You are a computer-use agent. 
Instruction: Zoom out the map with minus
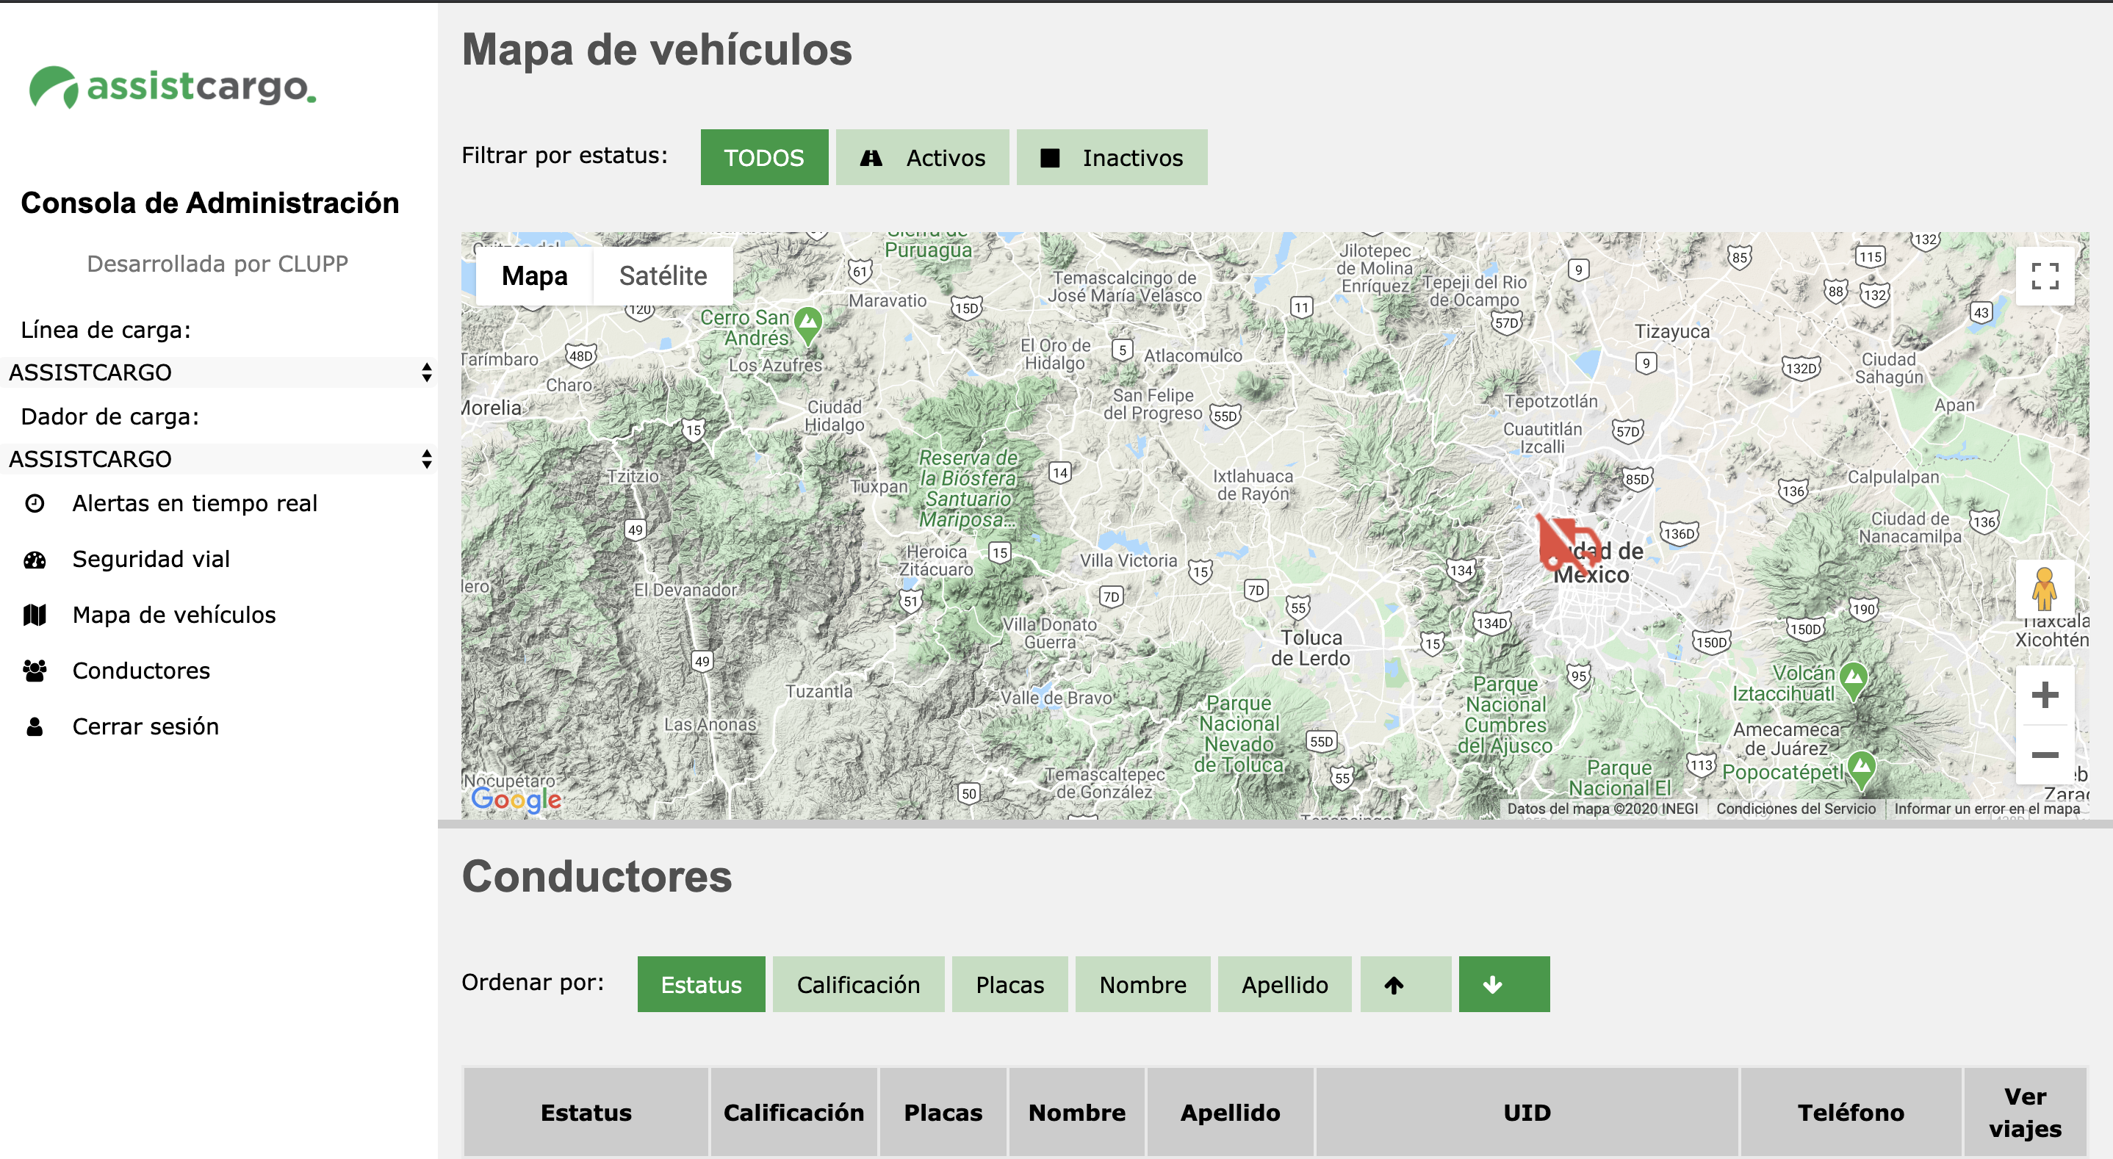click(x=2044, y=754)
